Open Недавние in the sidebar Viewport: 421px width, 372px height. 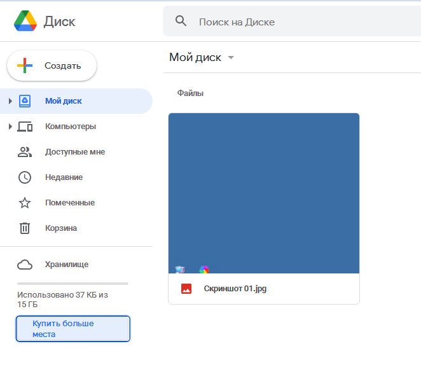click(x=64, y=177)
